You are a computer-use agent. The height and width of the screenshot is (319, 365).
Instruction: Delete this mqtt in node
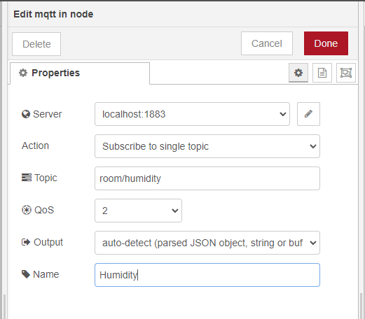coord(36,44)
